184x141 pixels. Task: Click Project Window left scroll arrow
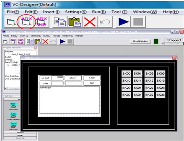pos(6,89)
